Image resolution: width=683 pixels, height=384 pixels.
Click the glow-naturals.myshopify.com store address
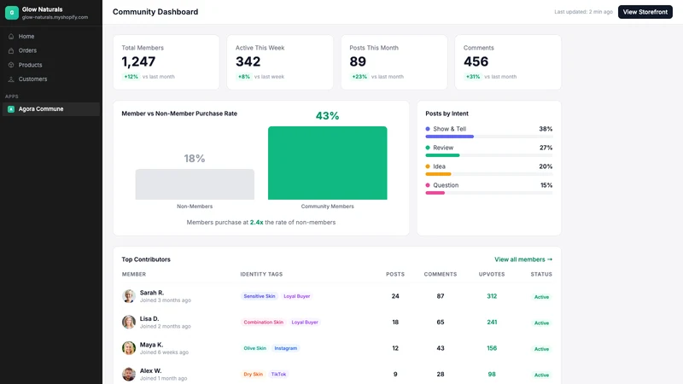pyautogui.click(x=55, y=17)
